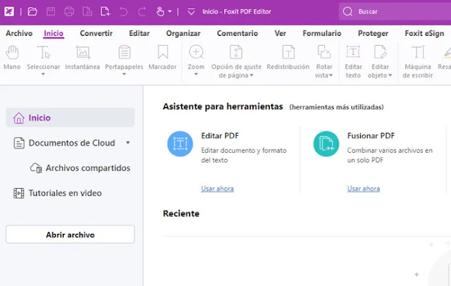451x286 pixels.
Task: Click the Editar PDF card title
Action: coord(220,136)
